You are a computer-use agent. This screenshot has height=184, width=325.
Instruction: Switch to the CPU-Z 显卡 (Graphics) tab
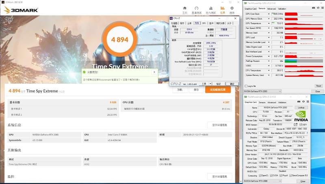(211, 23)
